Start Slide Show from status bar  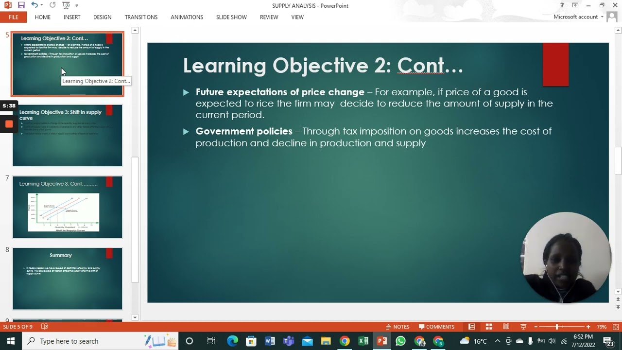pos(523,327)
